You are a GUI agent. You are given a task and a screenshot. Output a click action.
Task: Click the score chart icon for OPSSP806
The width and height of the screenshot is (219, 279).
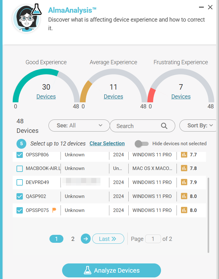[184, 155]
